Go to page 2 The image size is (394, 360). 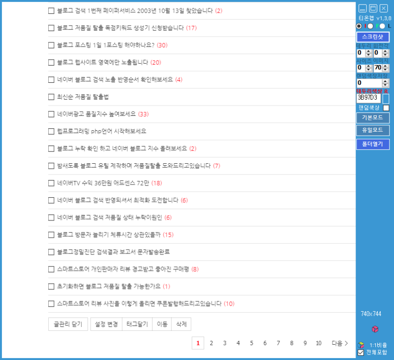211,343
